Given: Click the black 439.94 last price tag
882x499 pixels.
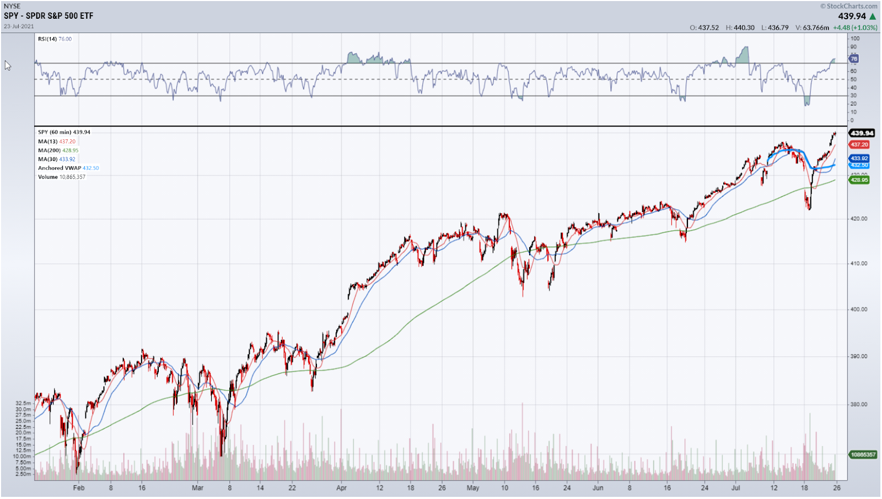Looking at the screenshot, I should [x=862, y=133].
